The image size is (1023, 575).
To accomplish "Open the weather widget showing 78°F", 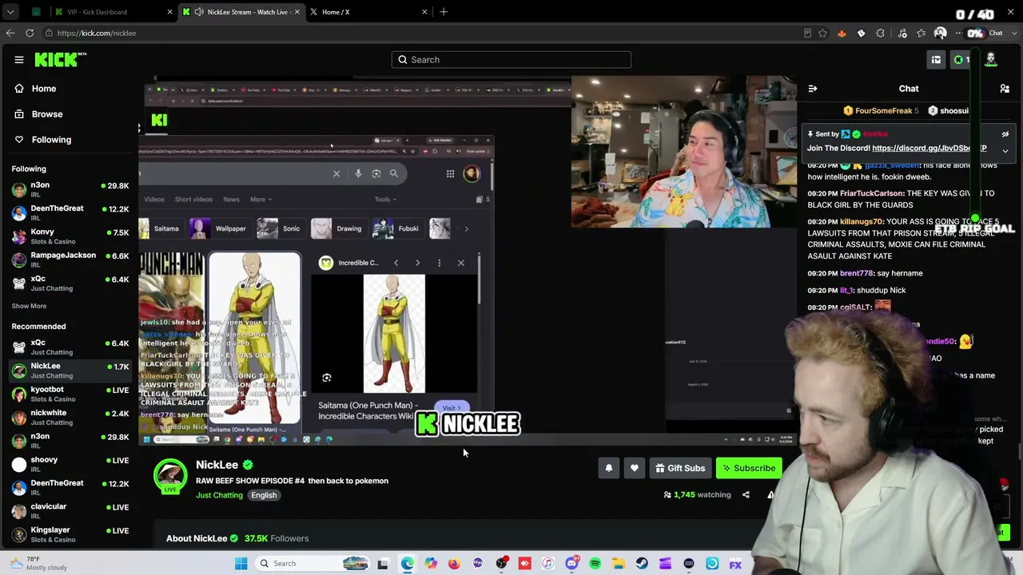I will [x=38, y=563].
